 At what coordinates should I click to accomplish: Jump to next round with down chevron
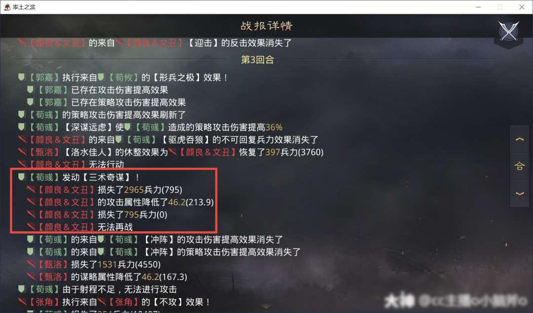[519, 193]
